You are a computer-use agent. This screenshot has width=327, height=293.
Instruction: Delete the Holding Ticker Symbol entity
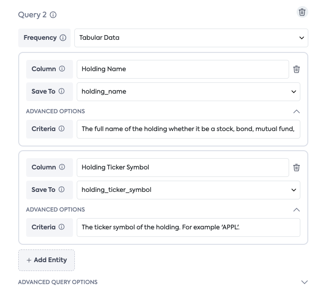(x=297, y=168)
